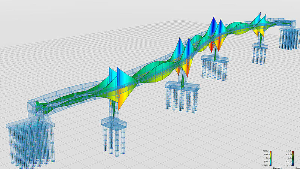
Task: Select the Diagram 1 legend label
Action: (277, 168)
